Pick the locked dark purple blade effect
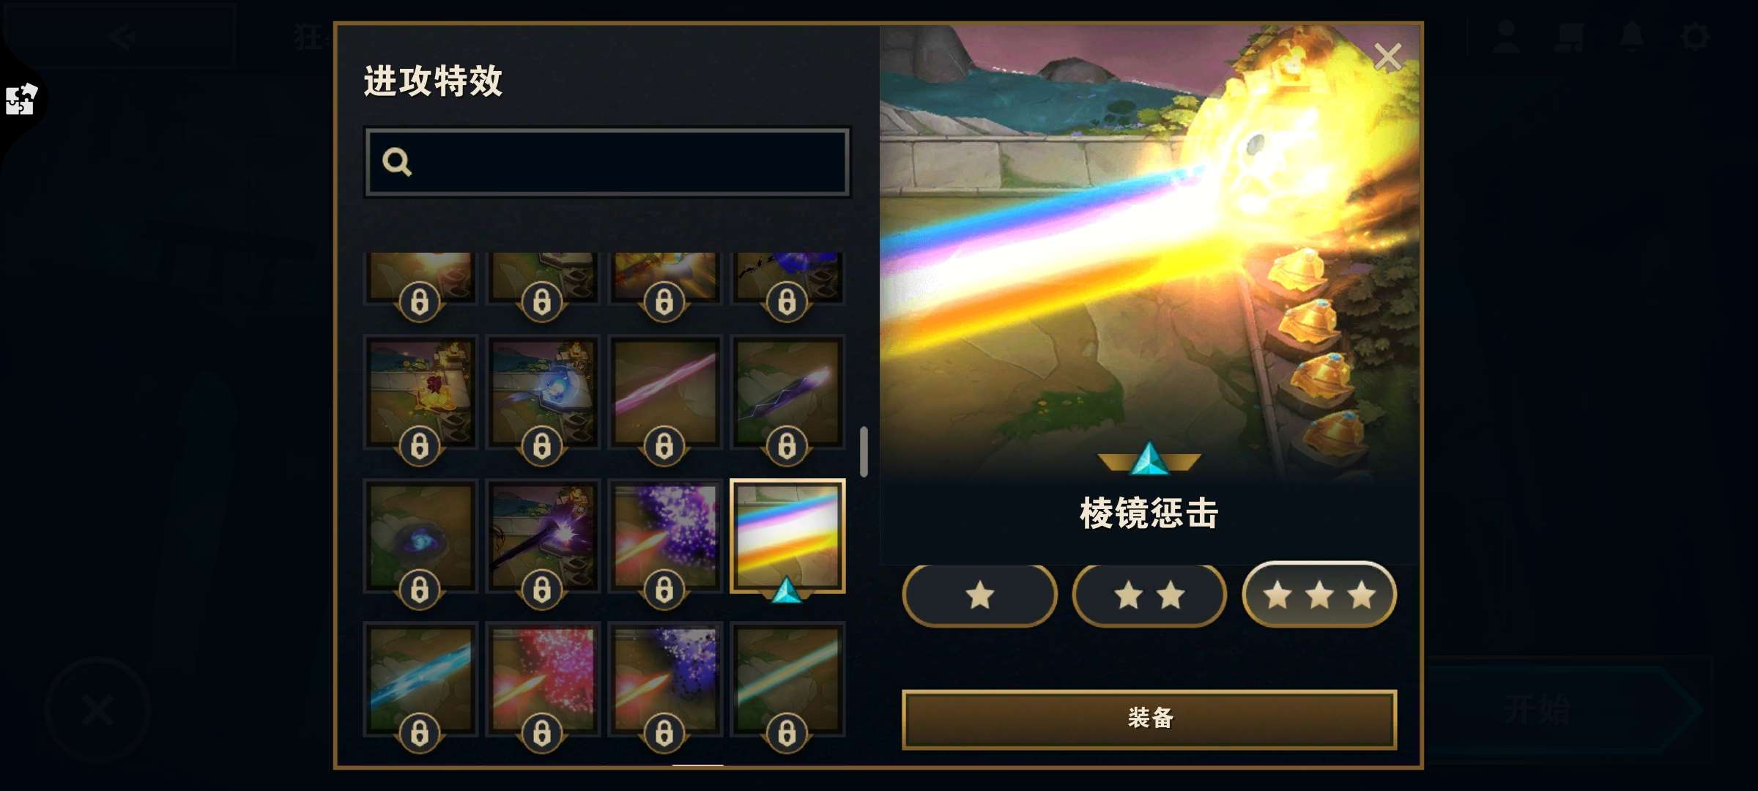 click(787, 392)
